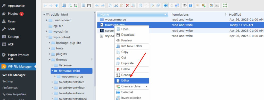Select the fonts folder in tree
The image size is (264, 100).
click(60, 48)
